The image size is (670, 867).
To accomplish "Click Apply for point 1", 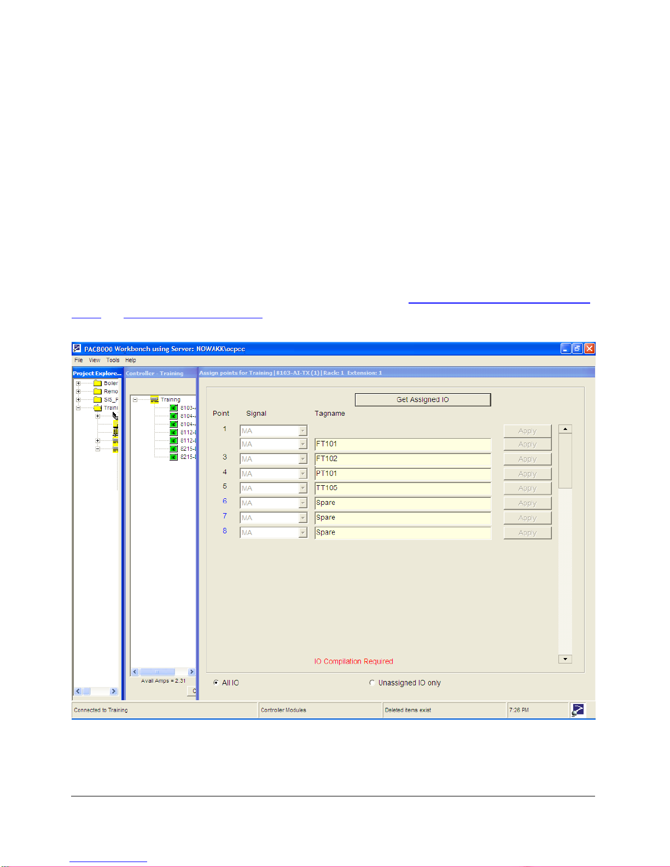I will pyautogui.click(x=527, y=431).
